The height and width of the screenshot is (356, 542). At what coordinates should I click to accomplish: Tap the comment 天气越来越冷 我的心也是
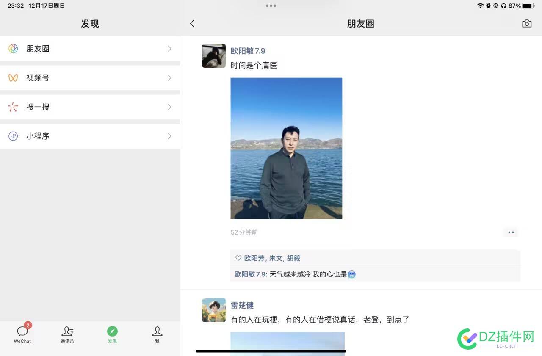coord(308,274)
